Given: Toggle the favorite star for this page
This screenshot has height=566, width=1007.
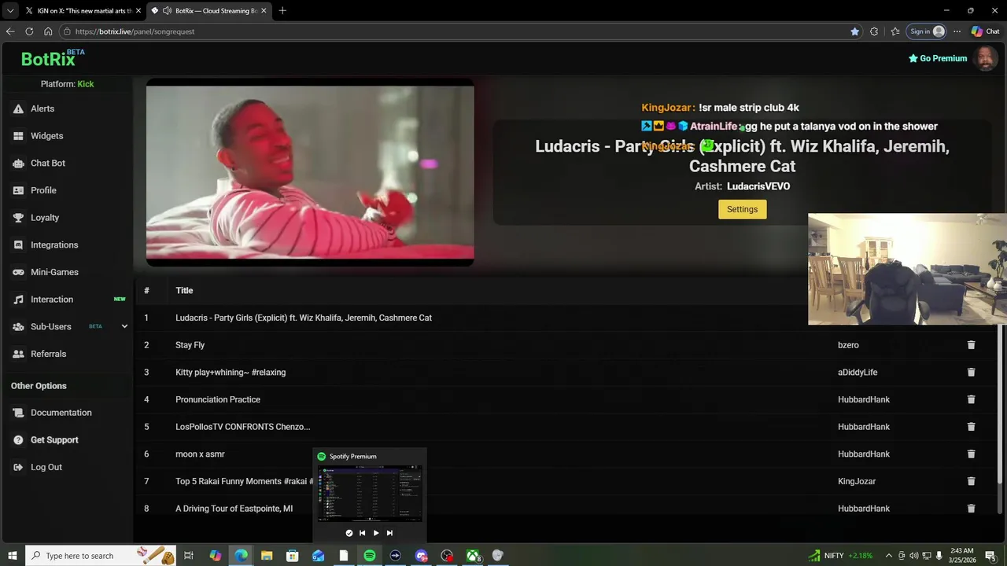Looking at the screenshot, I should (x=854, y=31).
